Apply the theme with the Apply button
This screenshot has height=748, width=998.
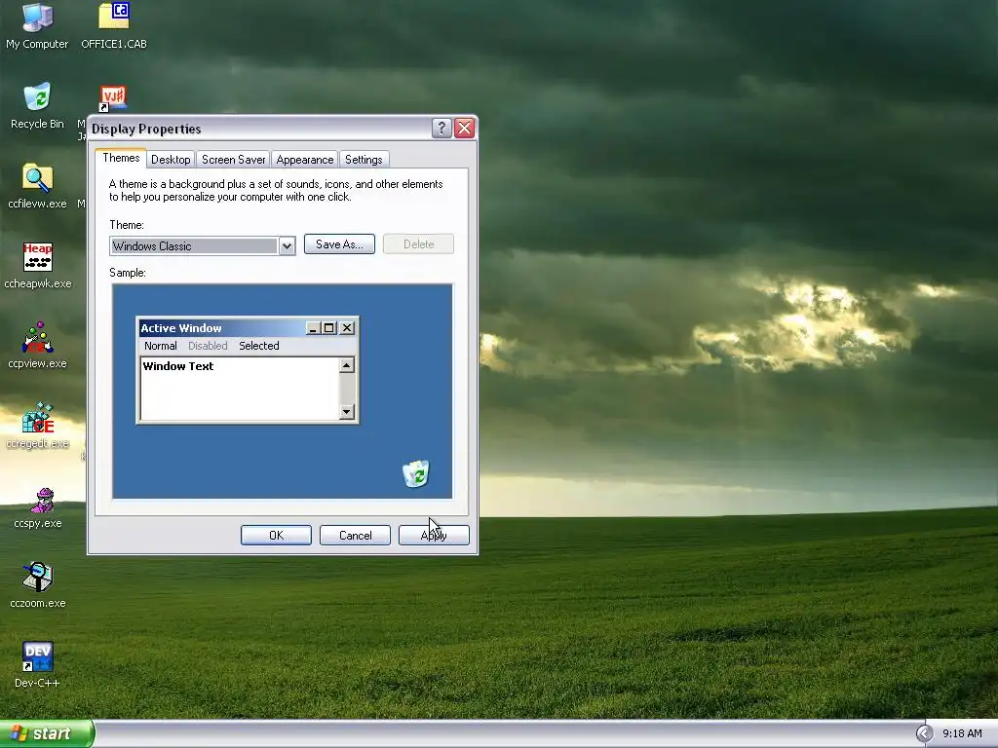point(434,535)
